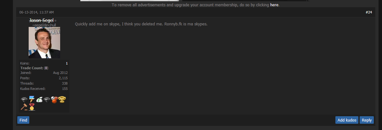This screenshot has width=382, height=130.
Task: Click the Trade Count value (0)
Action: click(46, 68)
